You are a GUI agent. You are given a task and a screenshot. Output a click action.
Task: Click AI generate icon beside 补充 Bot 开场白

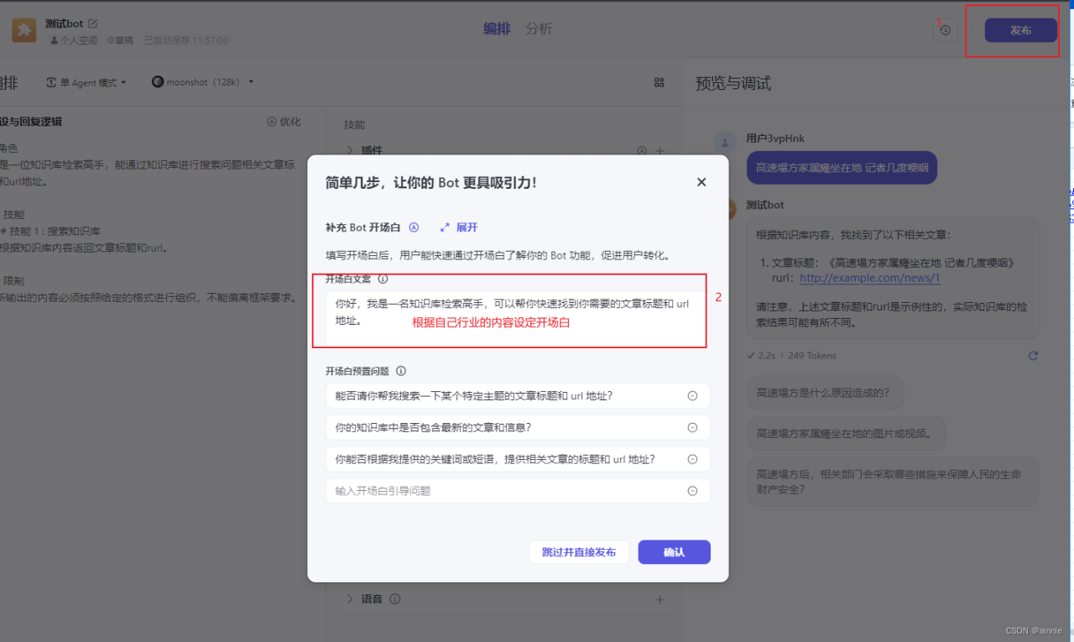tap(414, 227)
